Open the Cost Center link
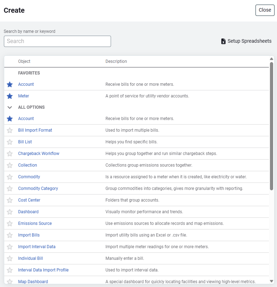277x287 pixels. point(29,200)
